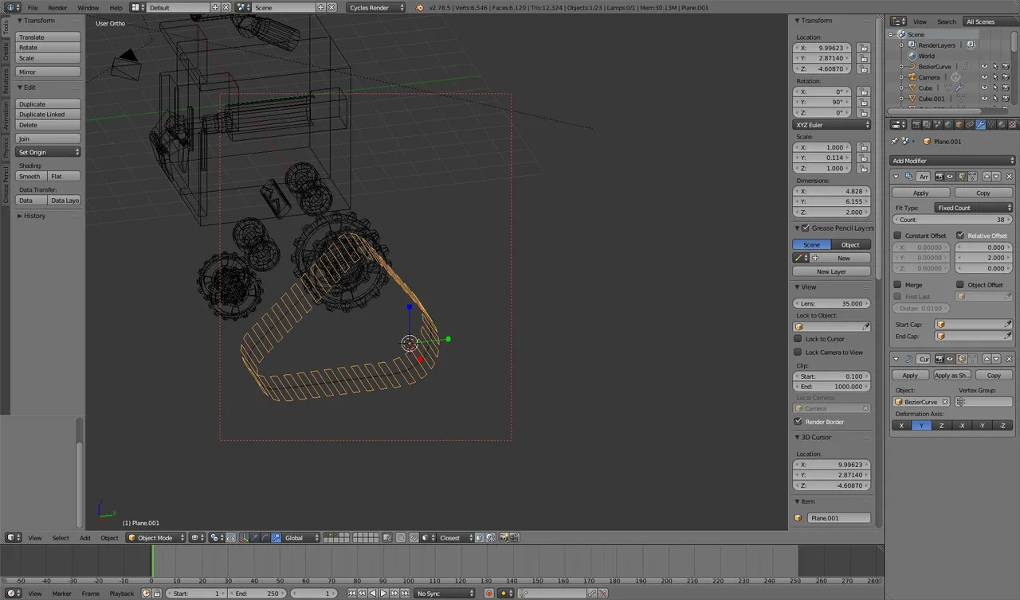Uncheck the Render Border checkbox

tap(798, 422)
